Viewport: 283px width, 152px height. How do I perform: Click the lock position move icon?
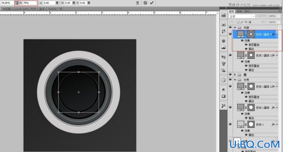(x=246, y=22)
